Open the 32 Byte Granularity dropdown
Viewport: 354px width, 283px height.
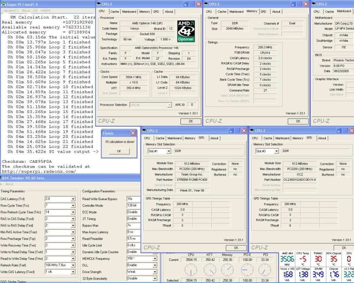click(x=155, y=279)
